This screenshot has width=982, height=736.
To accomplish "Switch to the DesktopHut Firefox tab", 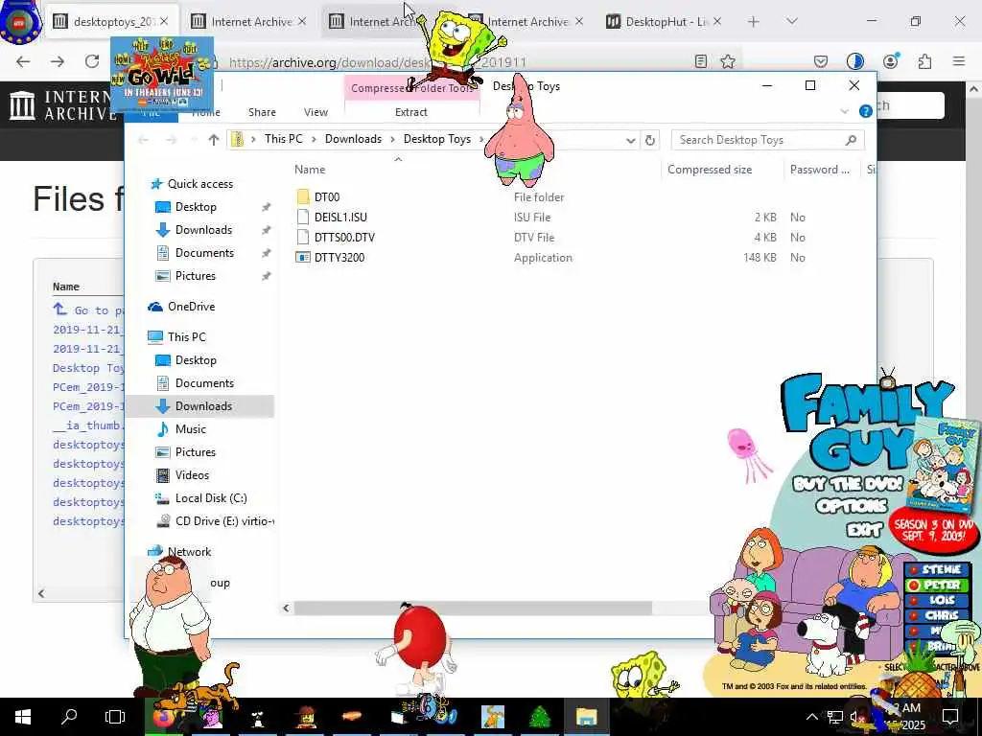I will (666, 22).
